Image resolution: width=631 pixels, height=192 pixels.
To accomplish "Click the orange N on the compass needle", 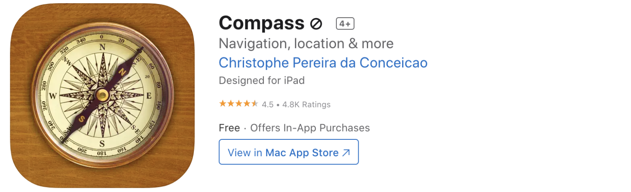I will point(122,72).
